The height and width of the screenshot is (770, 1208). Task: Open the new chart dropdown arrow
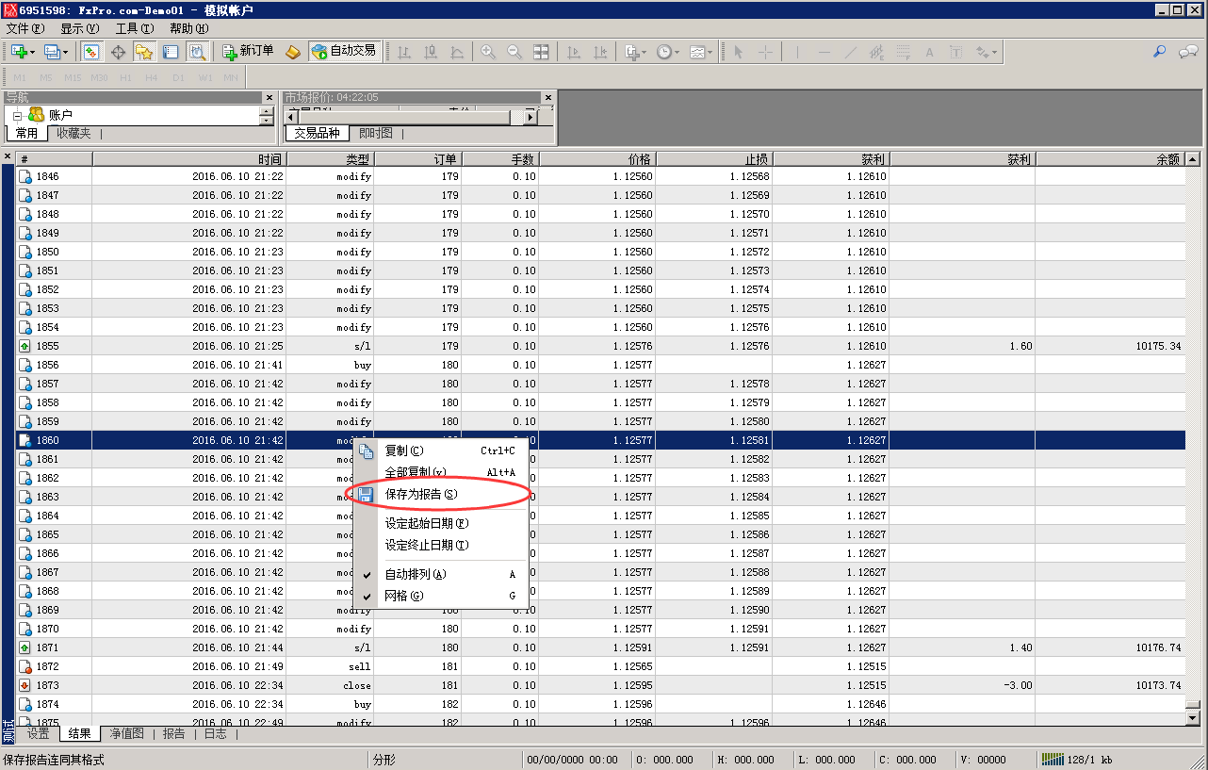coord(33,52)
